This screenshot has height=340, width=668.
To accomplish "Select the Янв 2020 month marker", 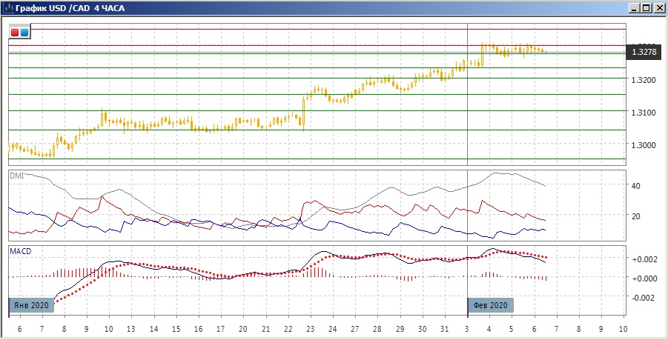I will point(32,305).
